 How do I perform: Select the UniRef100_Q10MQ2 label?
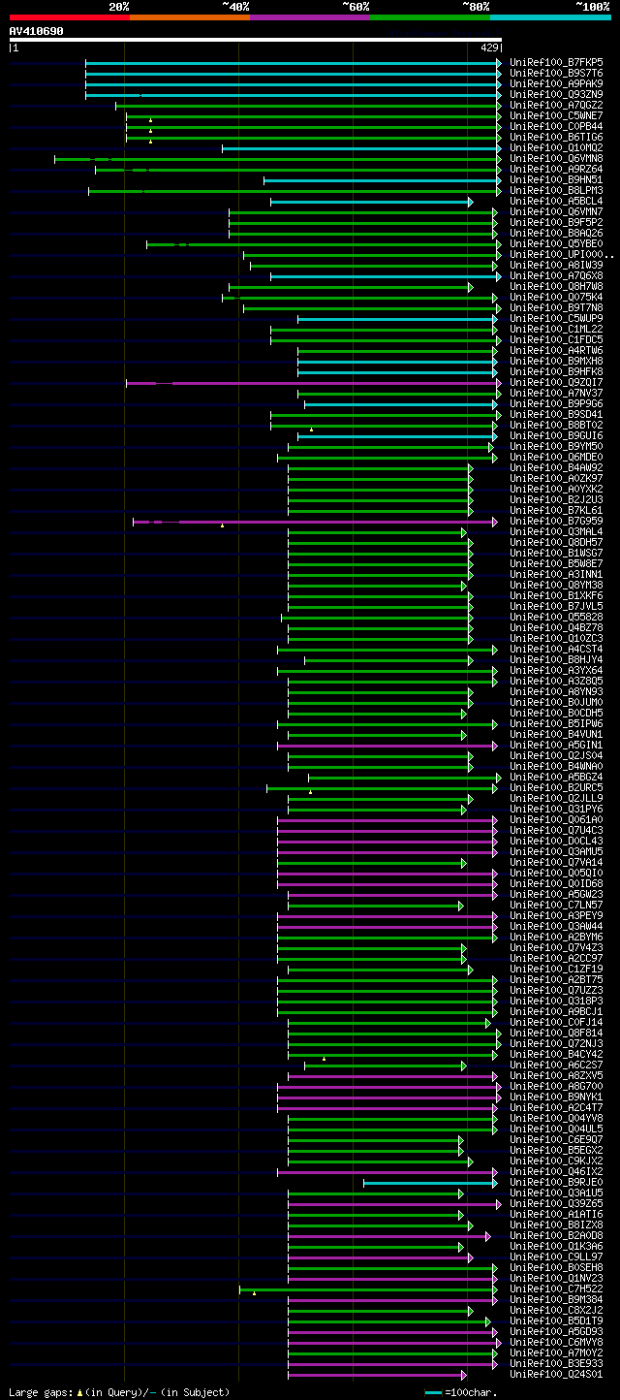point(556,148)
